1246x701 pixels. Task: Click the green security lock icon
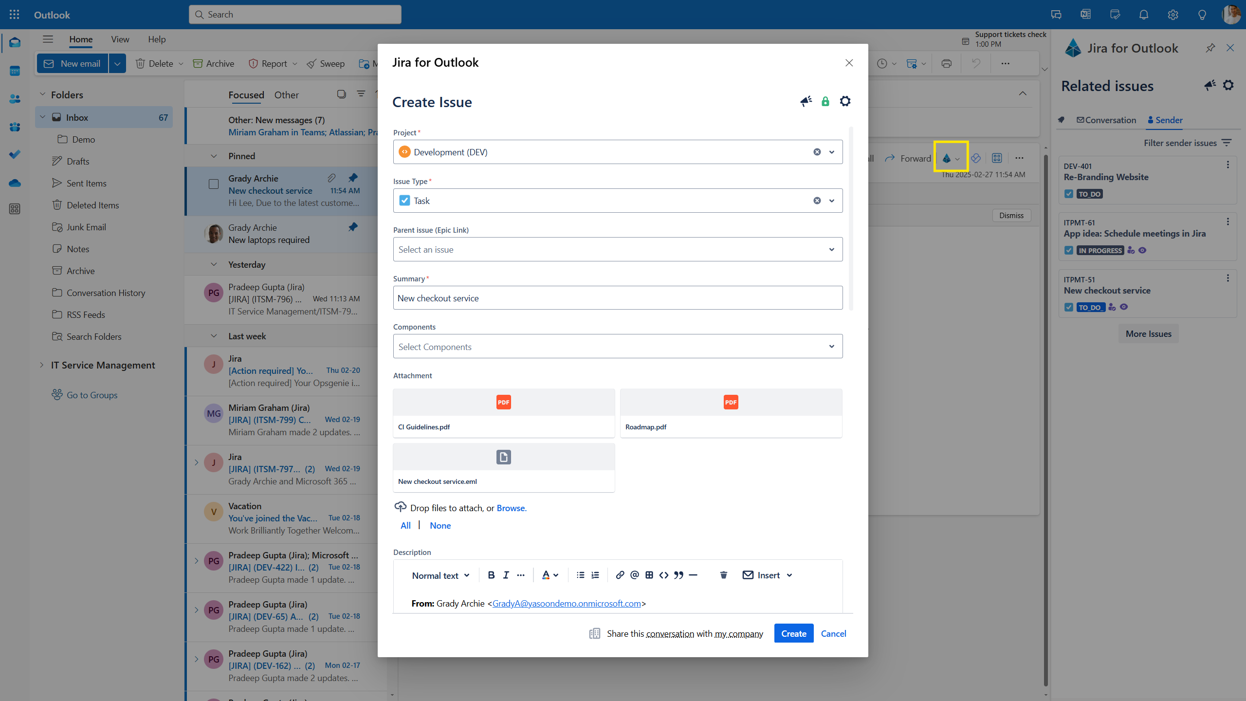pos(825,101)
